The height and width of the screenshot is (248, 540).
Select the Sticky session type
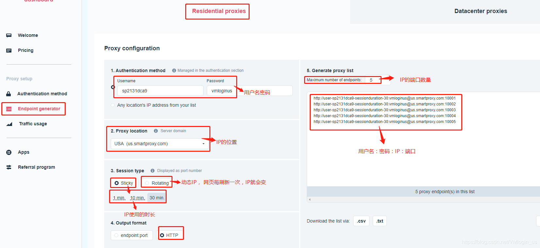tap(117, 183)
